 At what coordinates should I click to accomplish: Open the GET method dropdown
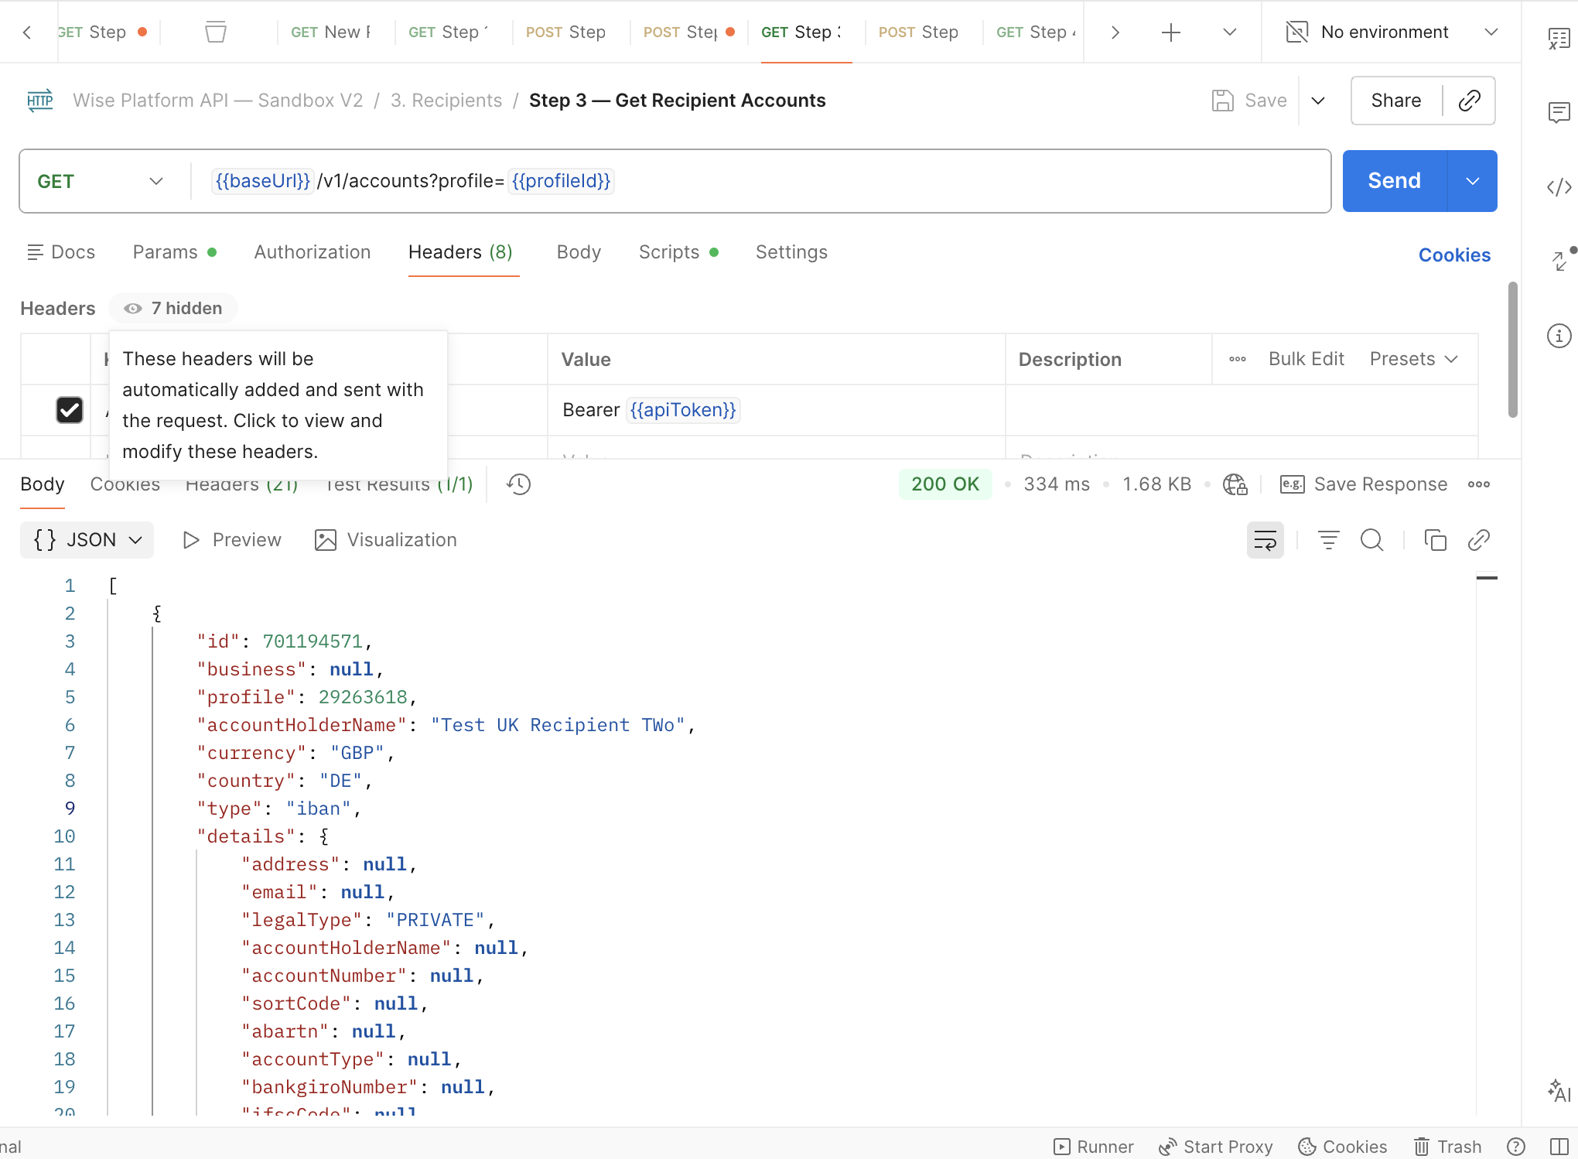coord(101,181)
